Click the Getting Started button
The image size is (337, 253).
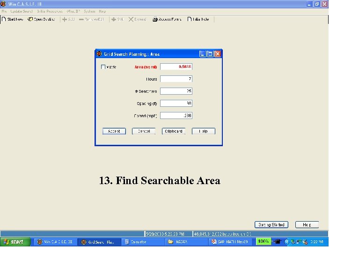pos(271,224)
